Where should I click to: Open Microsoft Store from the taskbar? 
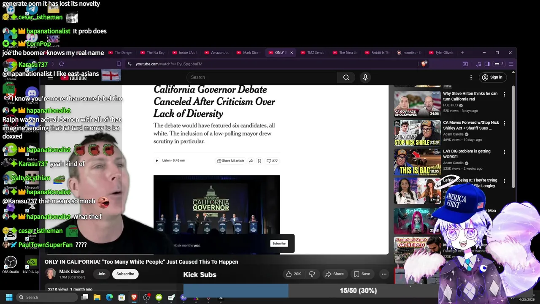121,297
